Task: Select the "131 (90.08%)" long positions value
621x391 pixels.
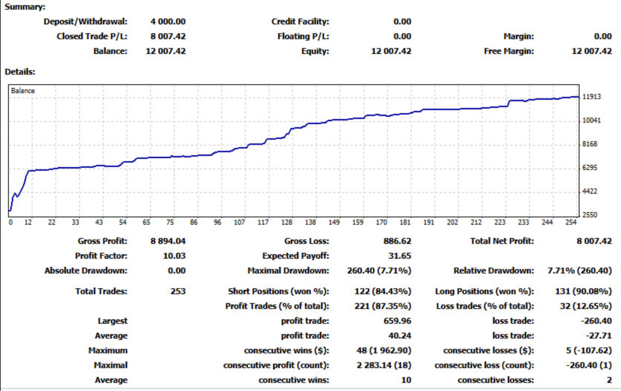Action: pos(583,291)
